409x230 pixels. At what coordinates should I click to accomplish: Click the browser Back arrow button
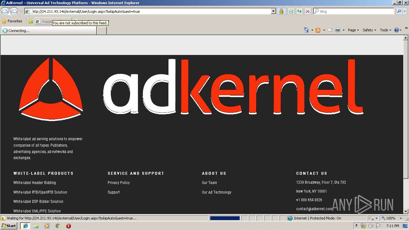click(x=5, y=11)
